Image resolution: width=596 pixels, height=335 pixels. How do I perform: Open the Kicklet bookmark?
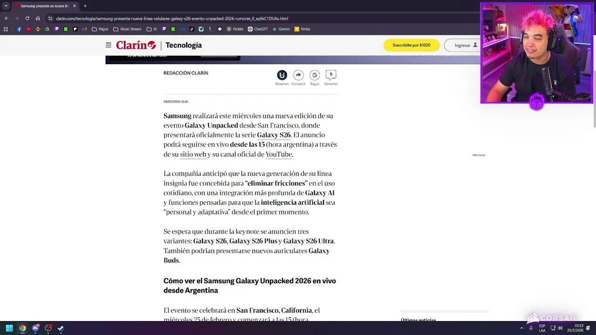pyautogui.click(x=235, y=29)
